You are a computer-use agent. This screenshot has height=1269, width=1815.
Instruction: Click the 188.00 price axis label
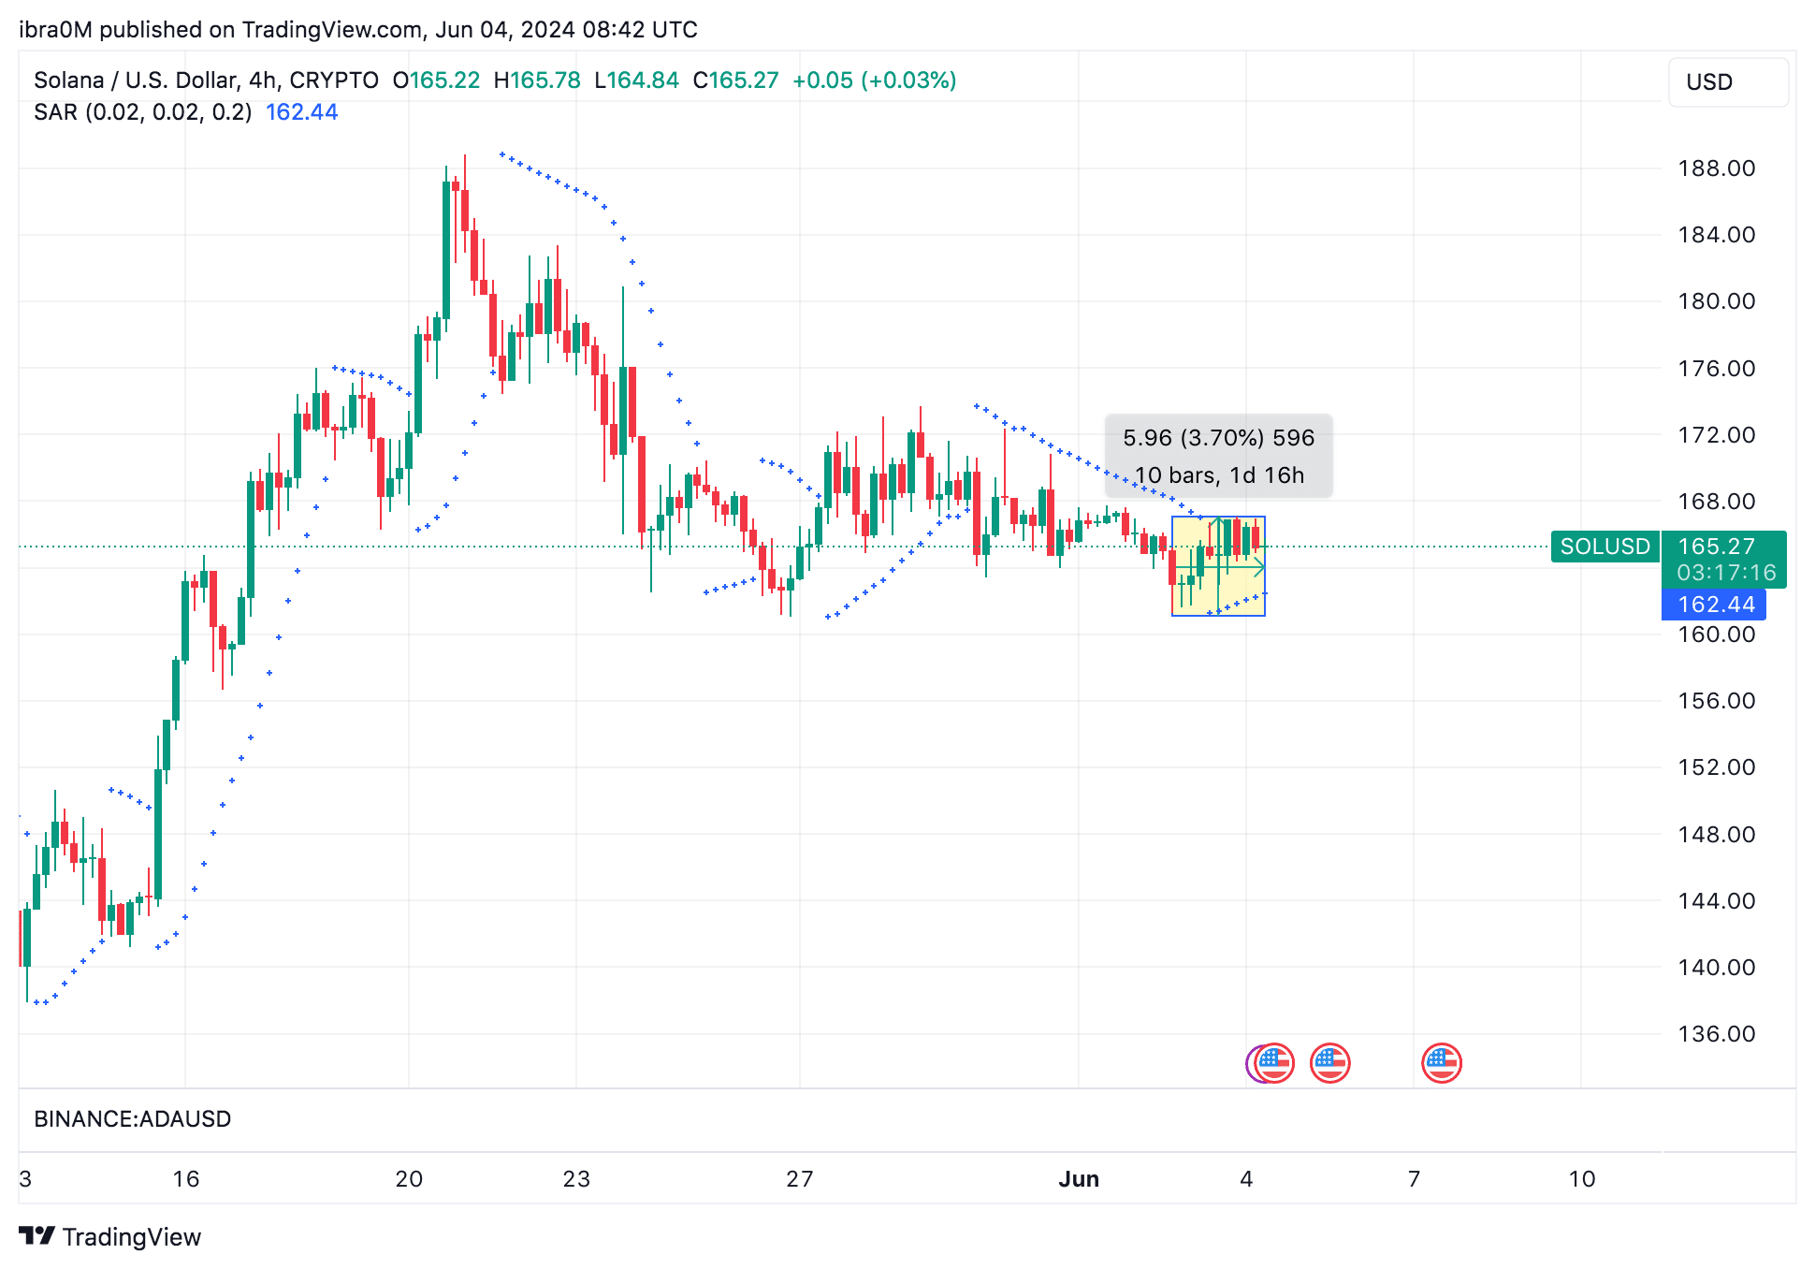click(1716, 168)
